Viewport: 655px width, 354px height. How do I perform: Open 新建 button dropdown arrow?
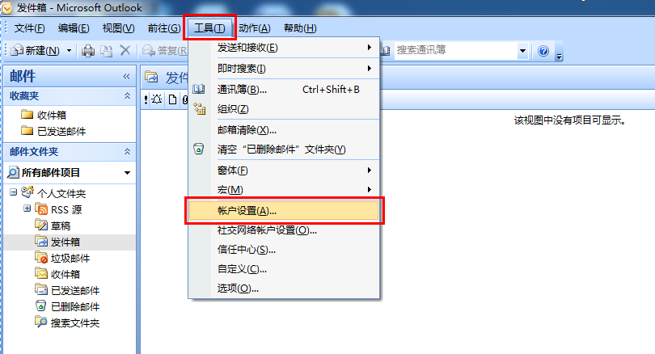[x=69, y=51]
